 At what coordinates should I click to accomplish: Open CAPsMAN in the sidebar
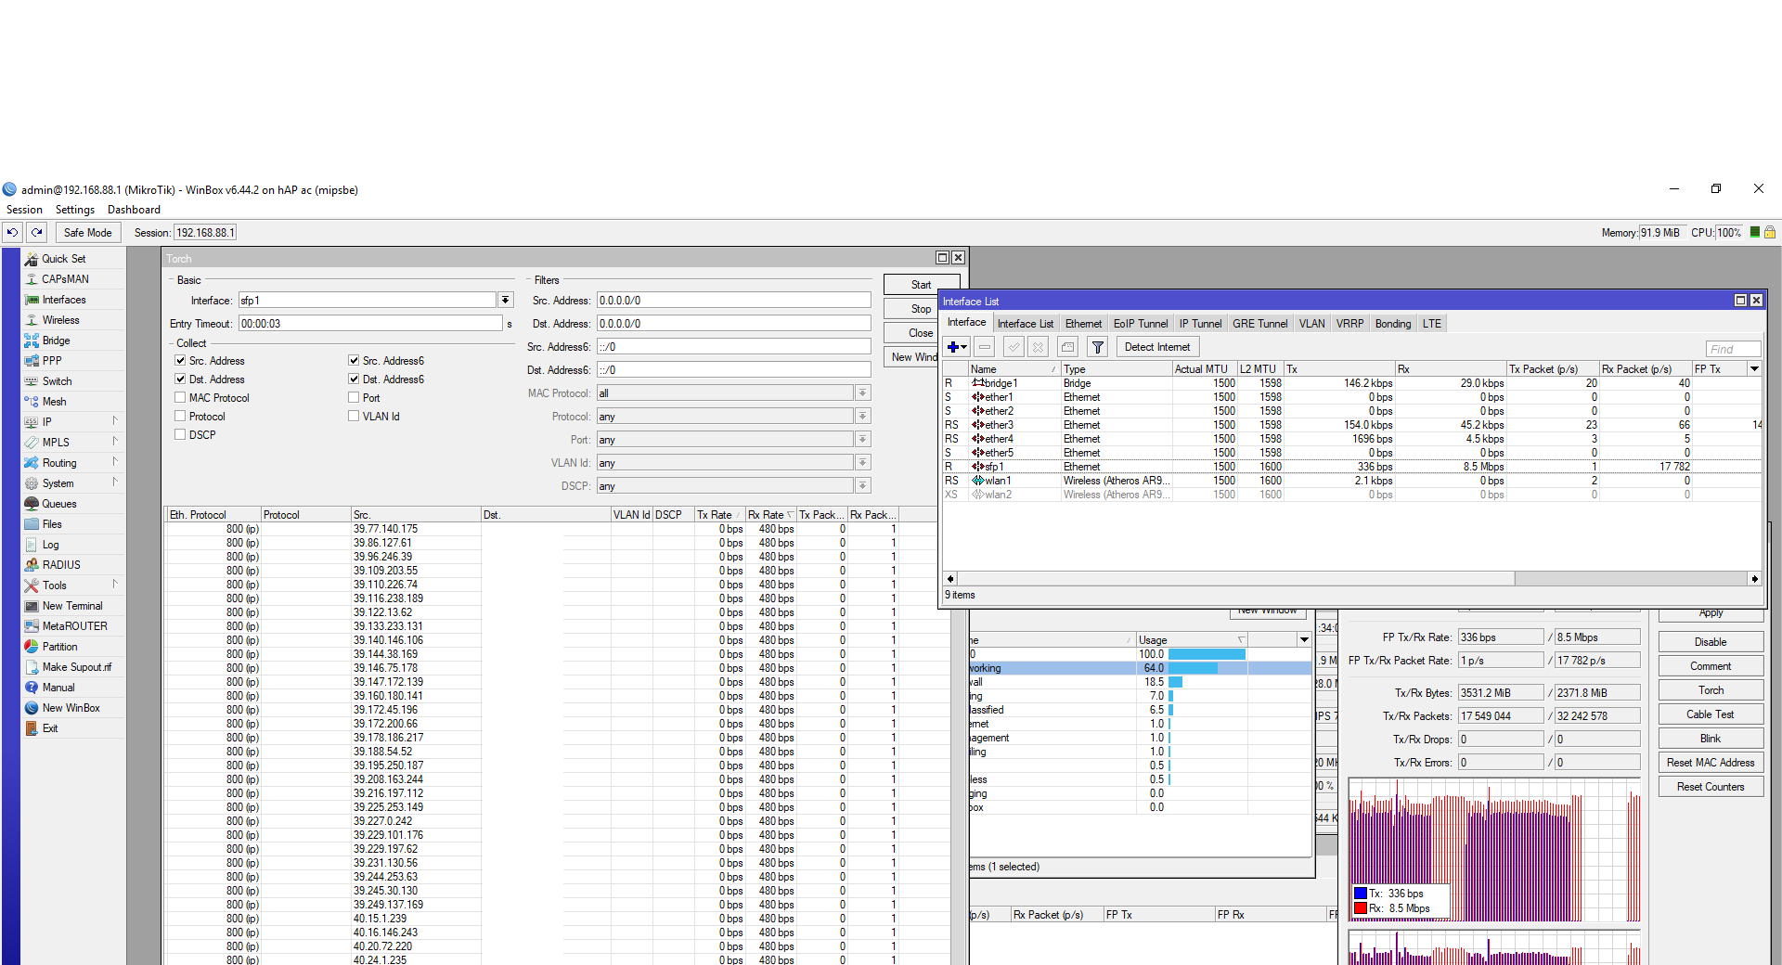(65, 279)
